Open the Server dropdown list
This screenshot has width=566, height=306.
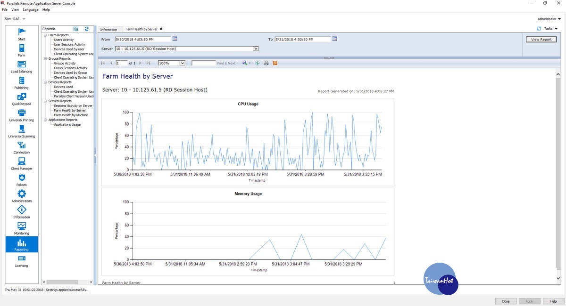coord(256,48)
